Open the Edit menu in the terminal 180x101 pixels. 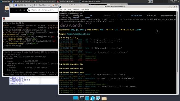(65, 10)
